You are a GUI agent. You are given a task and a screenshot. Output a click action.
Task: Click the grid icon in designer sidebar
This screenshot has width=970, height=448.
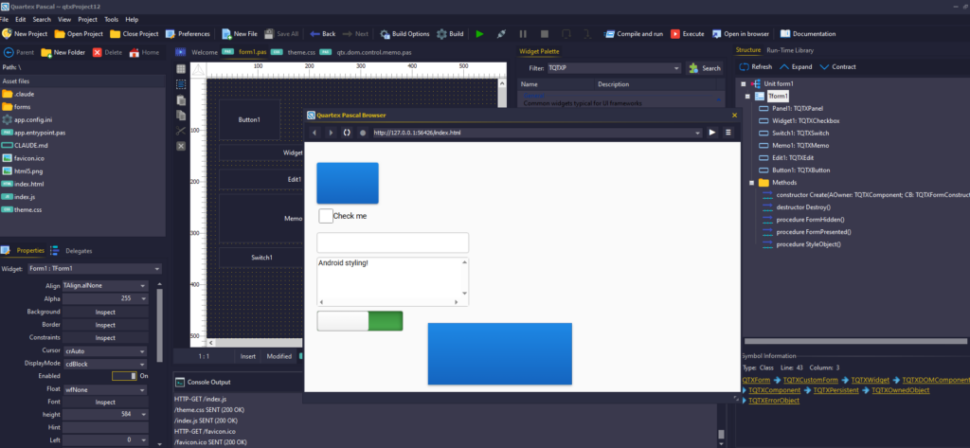click(x=181, y=69)
